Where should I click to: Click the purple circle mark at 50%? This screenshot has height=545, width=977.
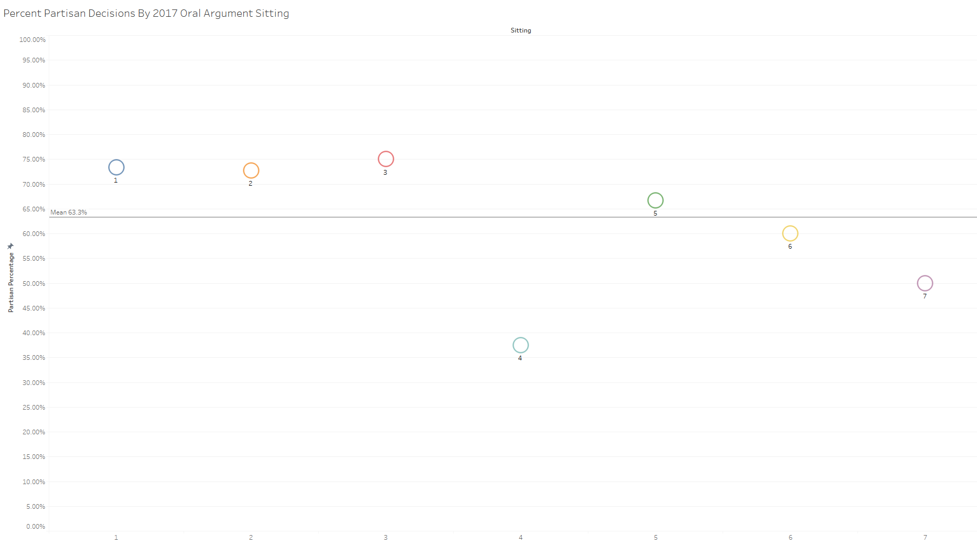tap(925, 283)
